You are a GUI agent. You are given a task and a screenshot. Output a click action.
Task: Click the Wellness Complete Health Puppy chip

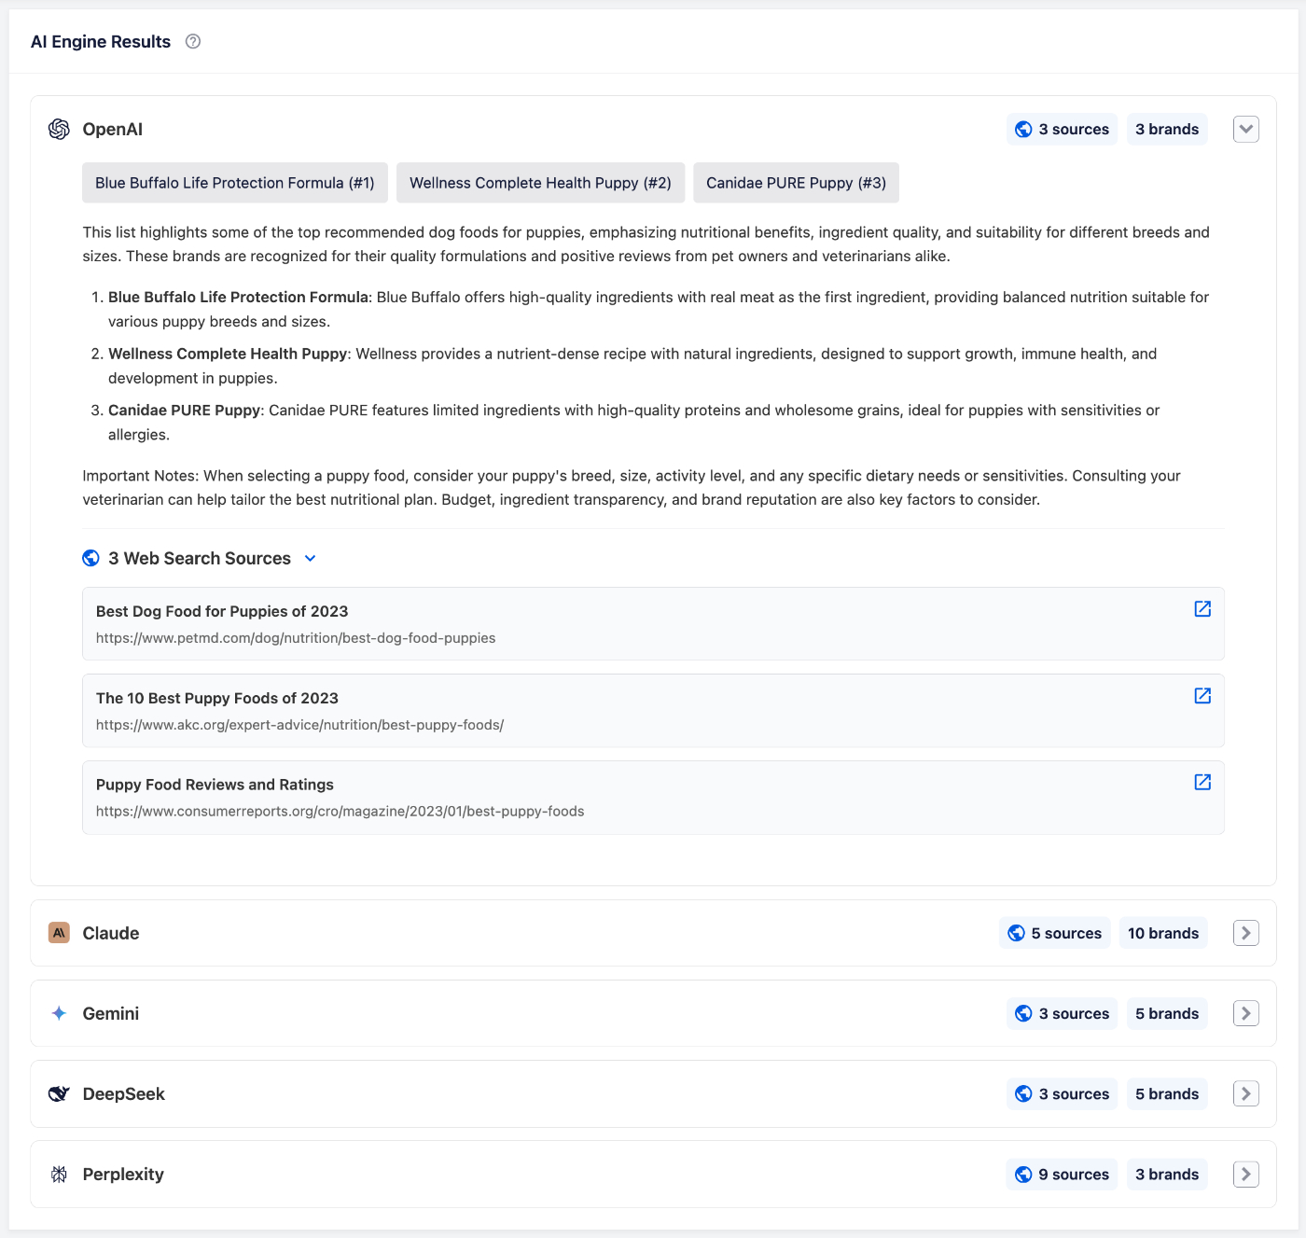pyautogui.click(x=540, y=183)
